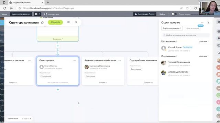Click the browser address bar URL
This screenshot has width=220, height=123.
48,8
